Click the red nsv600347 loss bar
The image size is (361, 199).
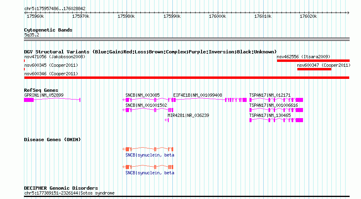point(314,69)
